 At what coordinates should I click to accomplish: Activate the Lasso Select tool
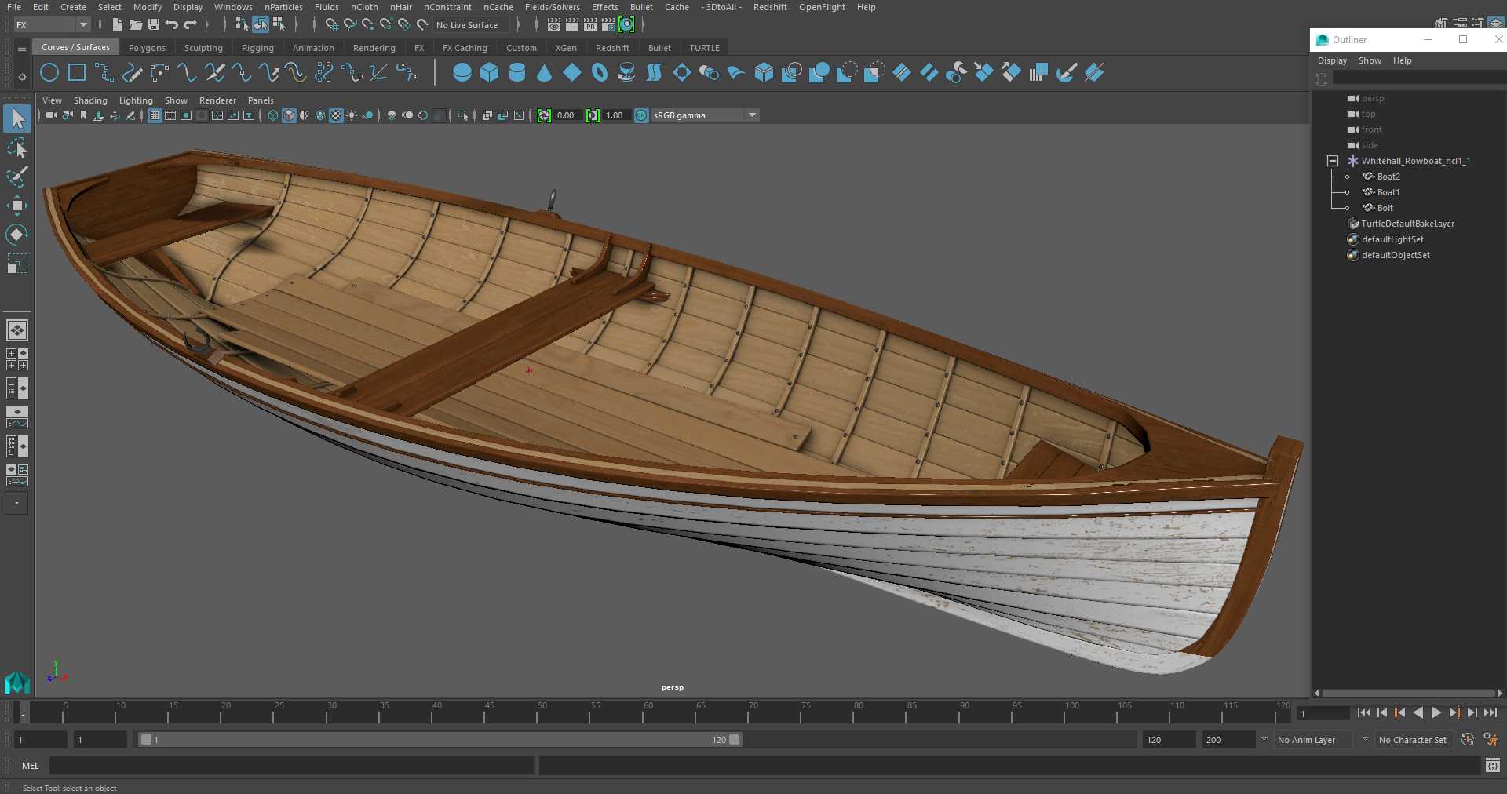coord(17,148)
